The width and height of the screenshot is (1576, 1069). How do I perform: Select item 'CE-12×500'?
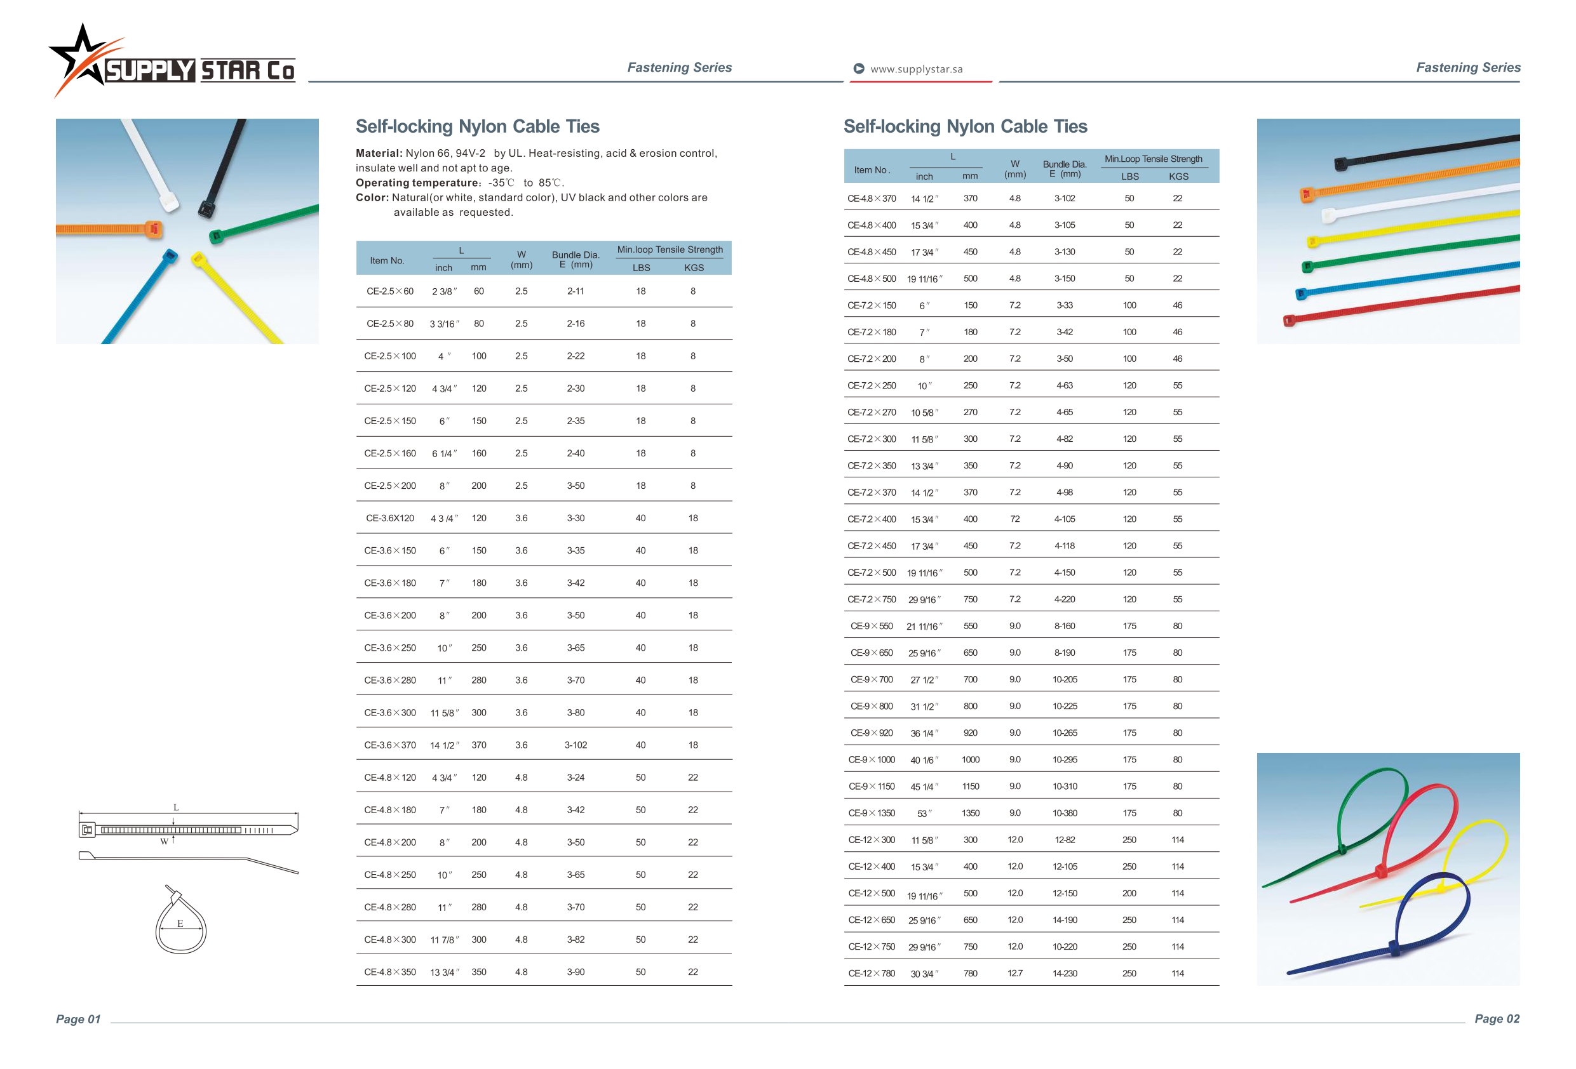pos(872,894)
